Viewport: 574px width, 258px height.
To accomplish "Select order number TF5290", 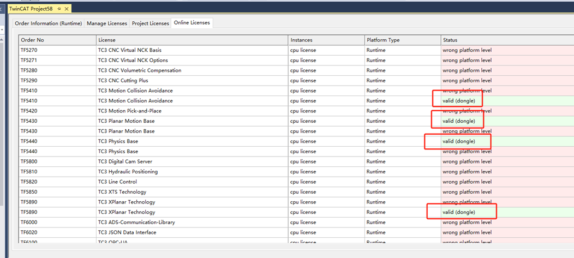I will (x=29, y=81).
